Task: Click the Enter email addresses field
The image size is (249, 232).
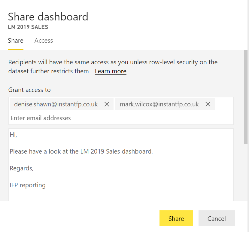Action: coord(120,118)
